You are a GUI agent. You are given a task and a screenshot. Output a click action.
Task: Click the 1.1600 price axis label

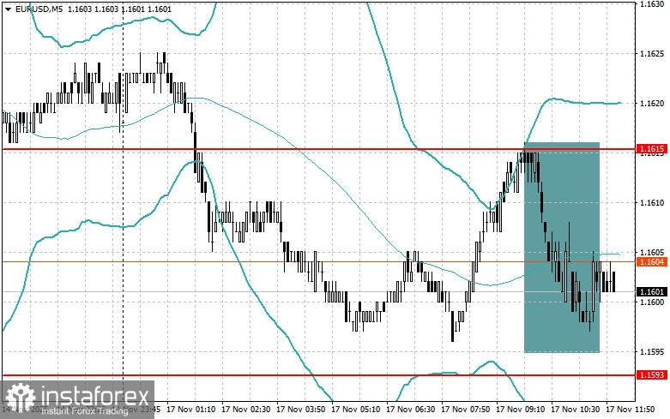pyautogui.click(x=652, y=302)
